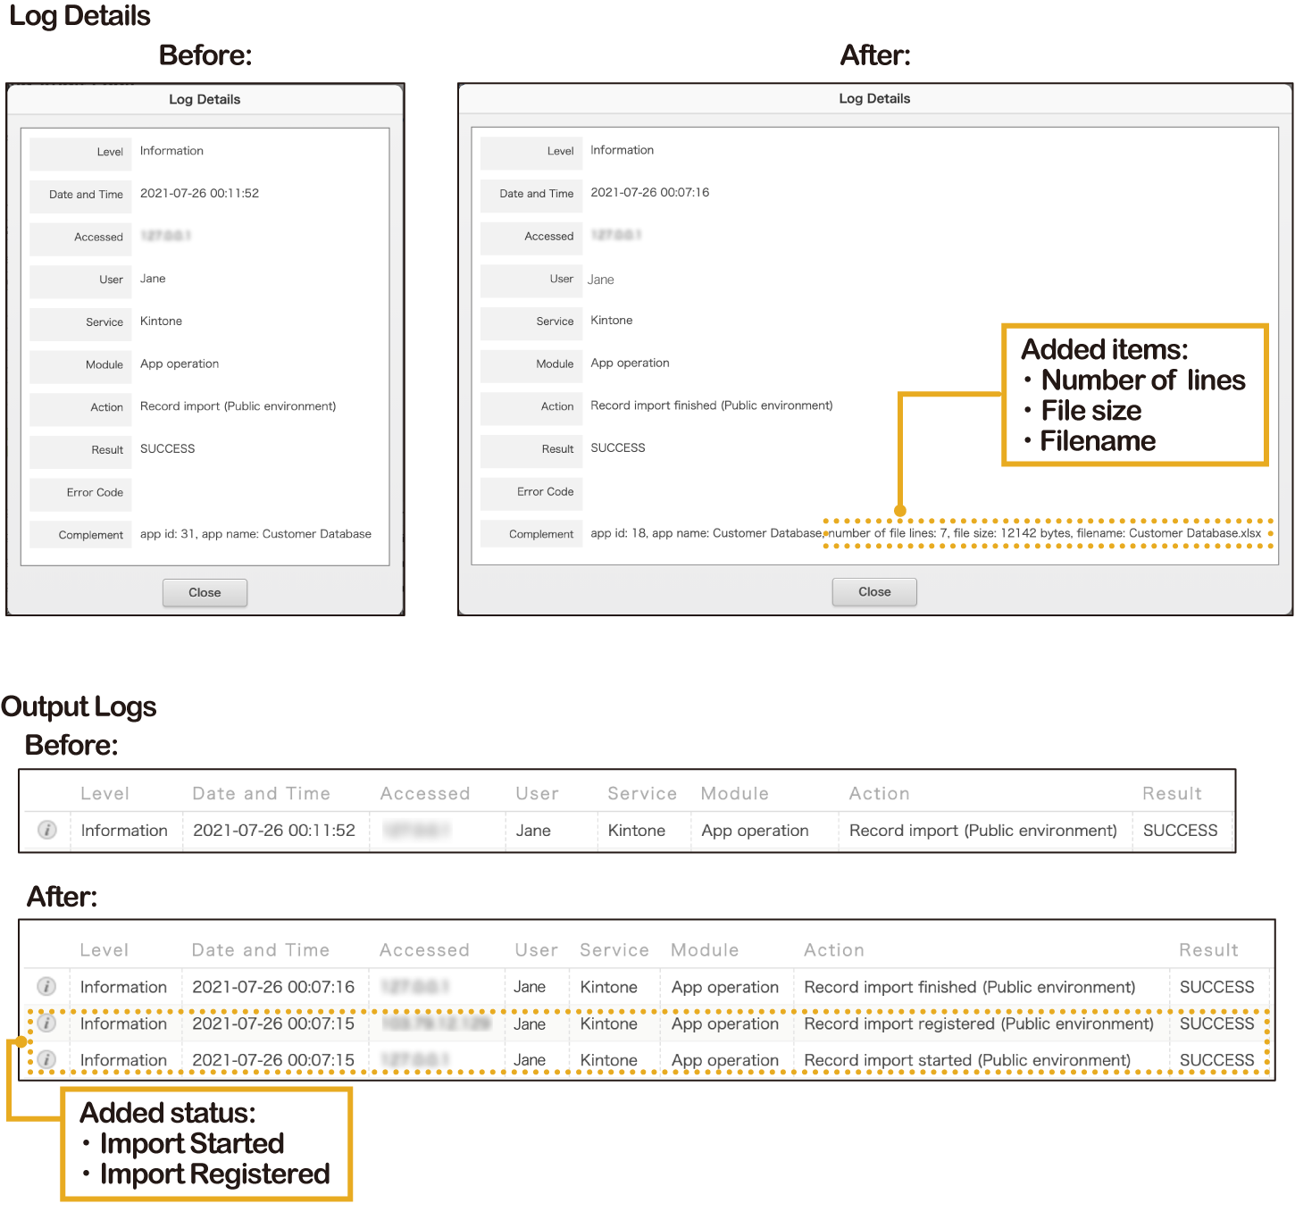Click Date and Time header in single-row table
This screenshot has height=1220, width=1295.
261,793
